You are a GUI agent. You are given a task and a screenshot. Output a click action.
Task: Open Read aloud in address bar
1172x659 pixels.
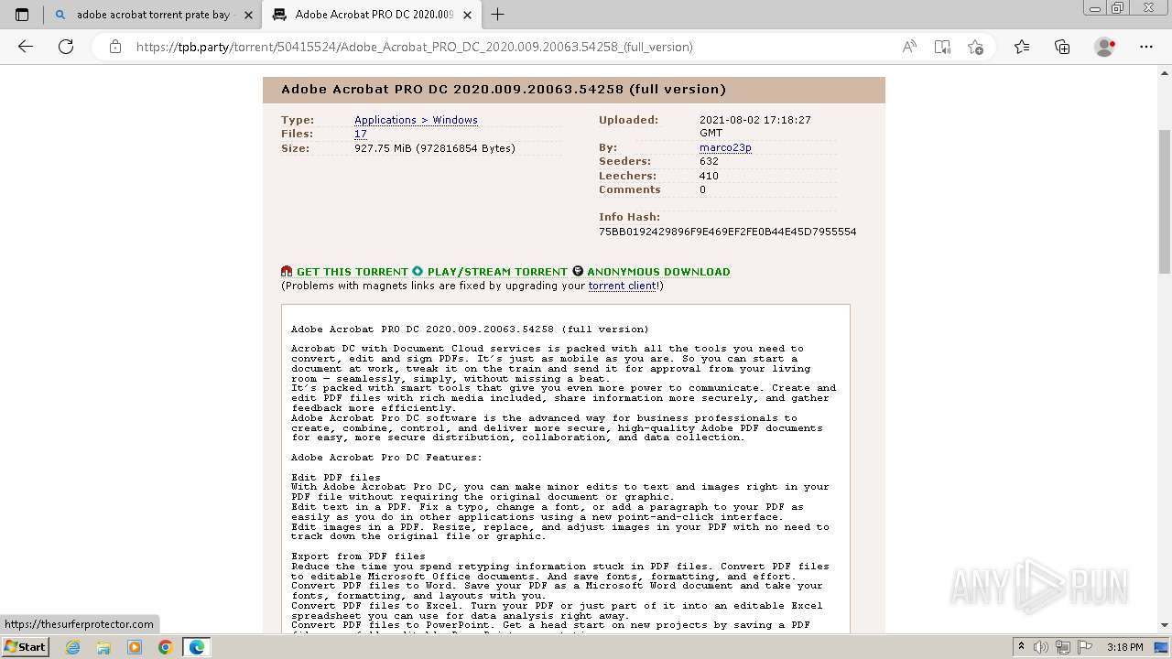(x=909, y=47)
